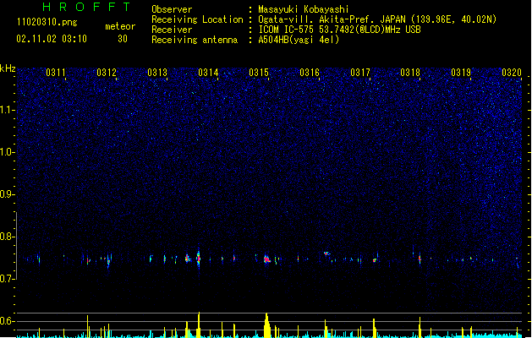This screenshot has width=532, height=338.
Task: Click the kHz axis unit label
Action: (x=8, y=68)
